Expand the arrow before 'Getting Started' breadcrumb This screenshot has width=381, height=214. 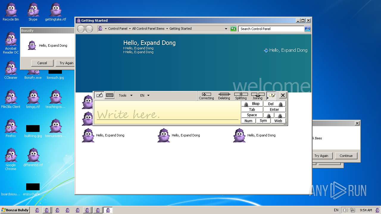coord(167,29)
